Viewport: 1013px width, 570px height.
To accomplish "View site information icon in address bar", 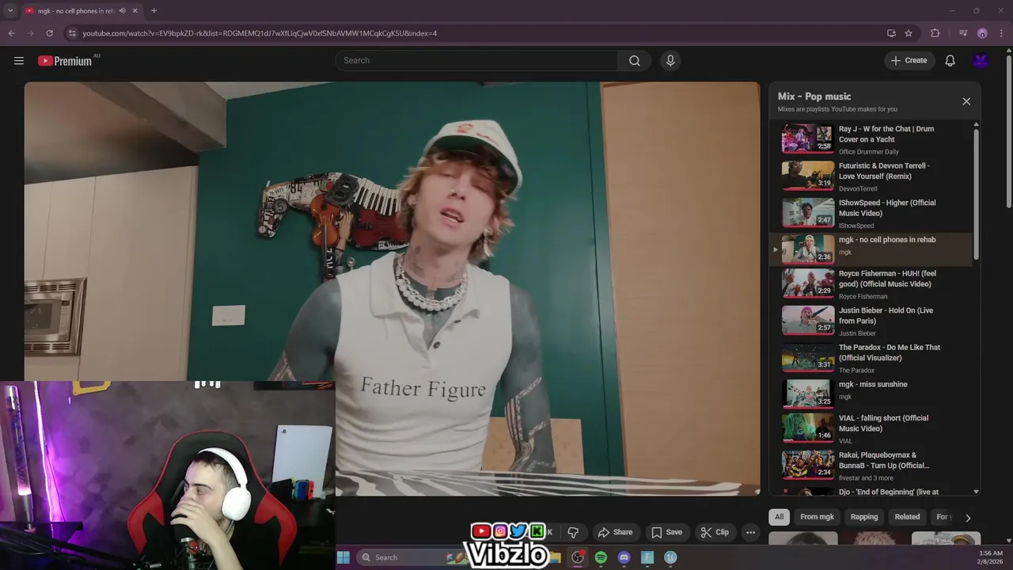I will [x=72, y=33].
